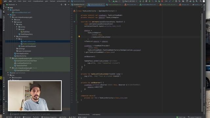Switch to the item_task.xml editor tab

(131, 5)
